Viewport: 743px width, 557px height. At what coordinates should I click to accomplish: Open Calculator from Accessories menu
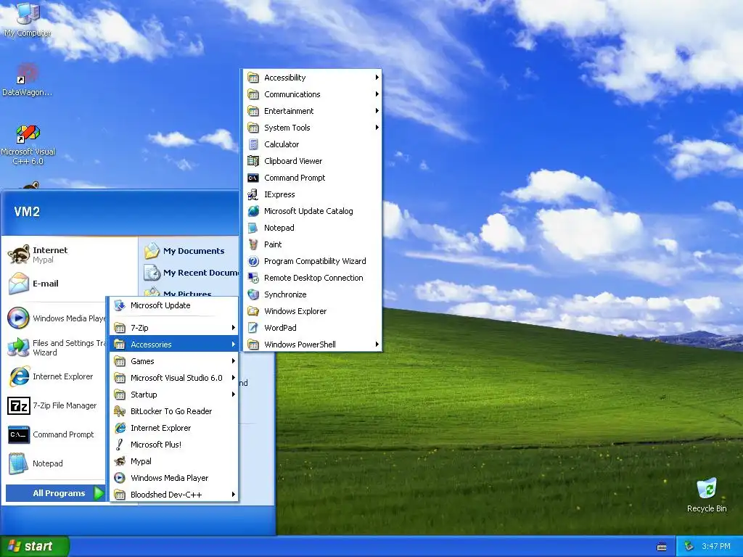[312, 144]
